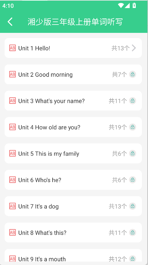Viewport: 148px width, 265px height.
Task: Click the AB icon next to Unit 5
Action: [x=13, y=153]
